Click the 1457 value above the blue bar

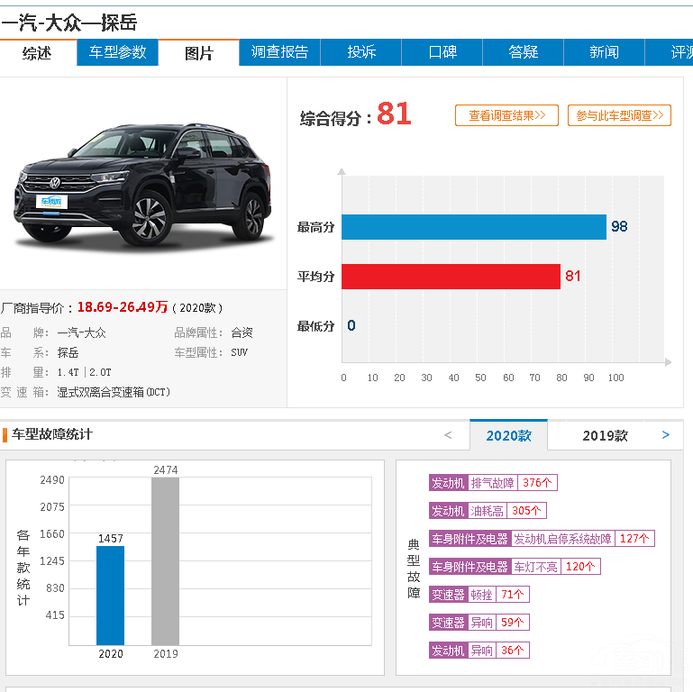coord(111,539)
